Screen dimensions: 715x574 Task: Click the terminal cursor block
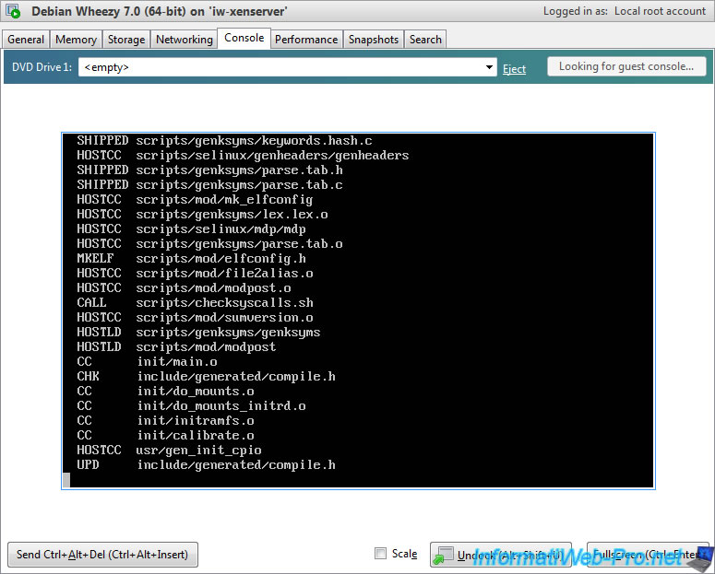pyautogui.click(x=66, y=480)
